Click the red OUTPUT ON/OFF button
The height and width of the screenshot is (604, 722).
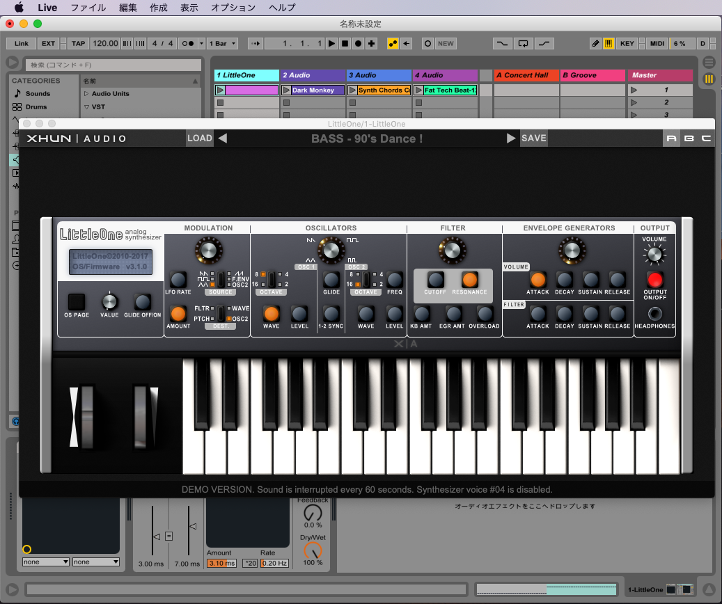click(654, 280)
